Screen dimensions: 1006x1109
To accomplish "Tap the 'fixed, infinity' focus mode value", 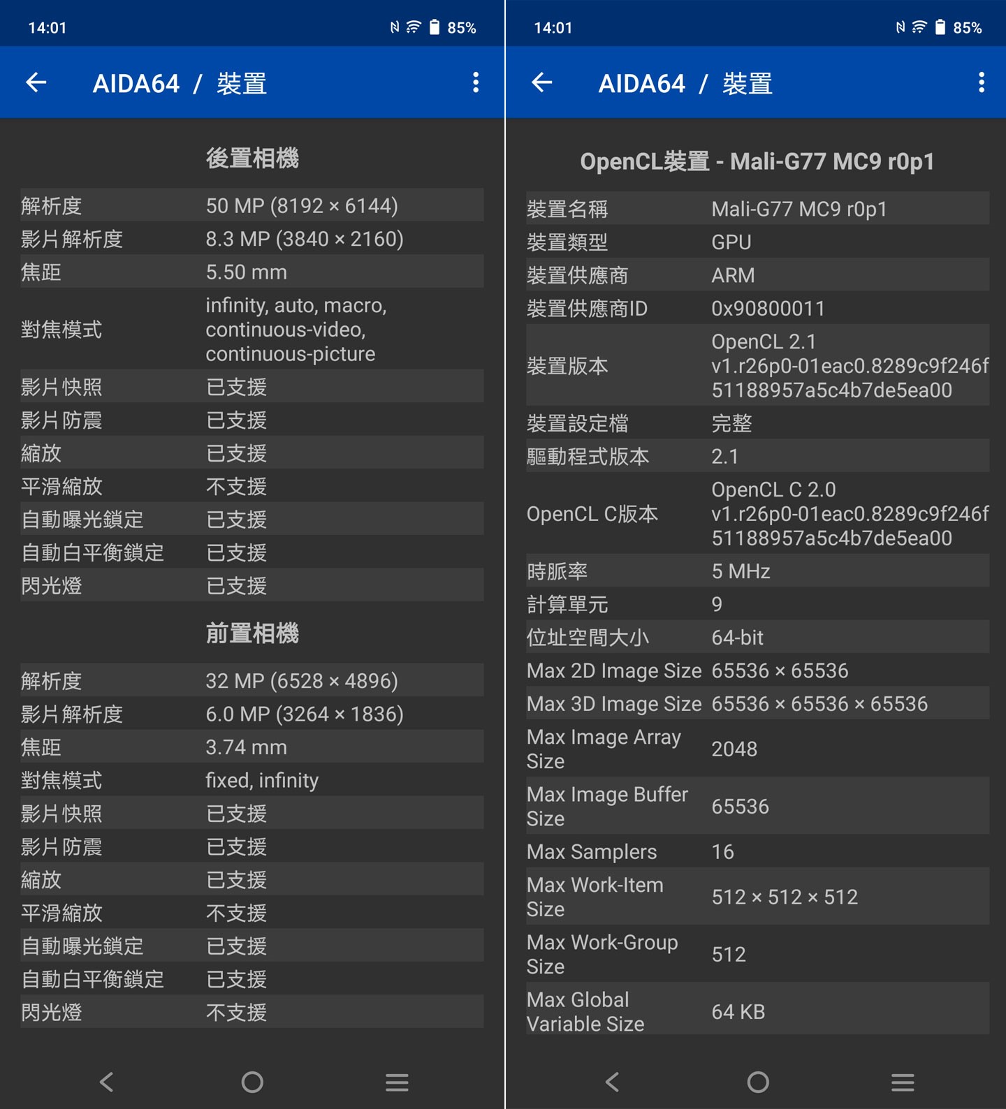I will 262,780.
